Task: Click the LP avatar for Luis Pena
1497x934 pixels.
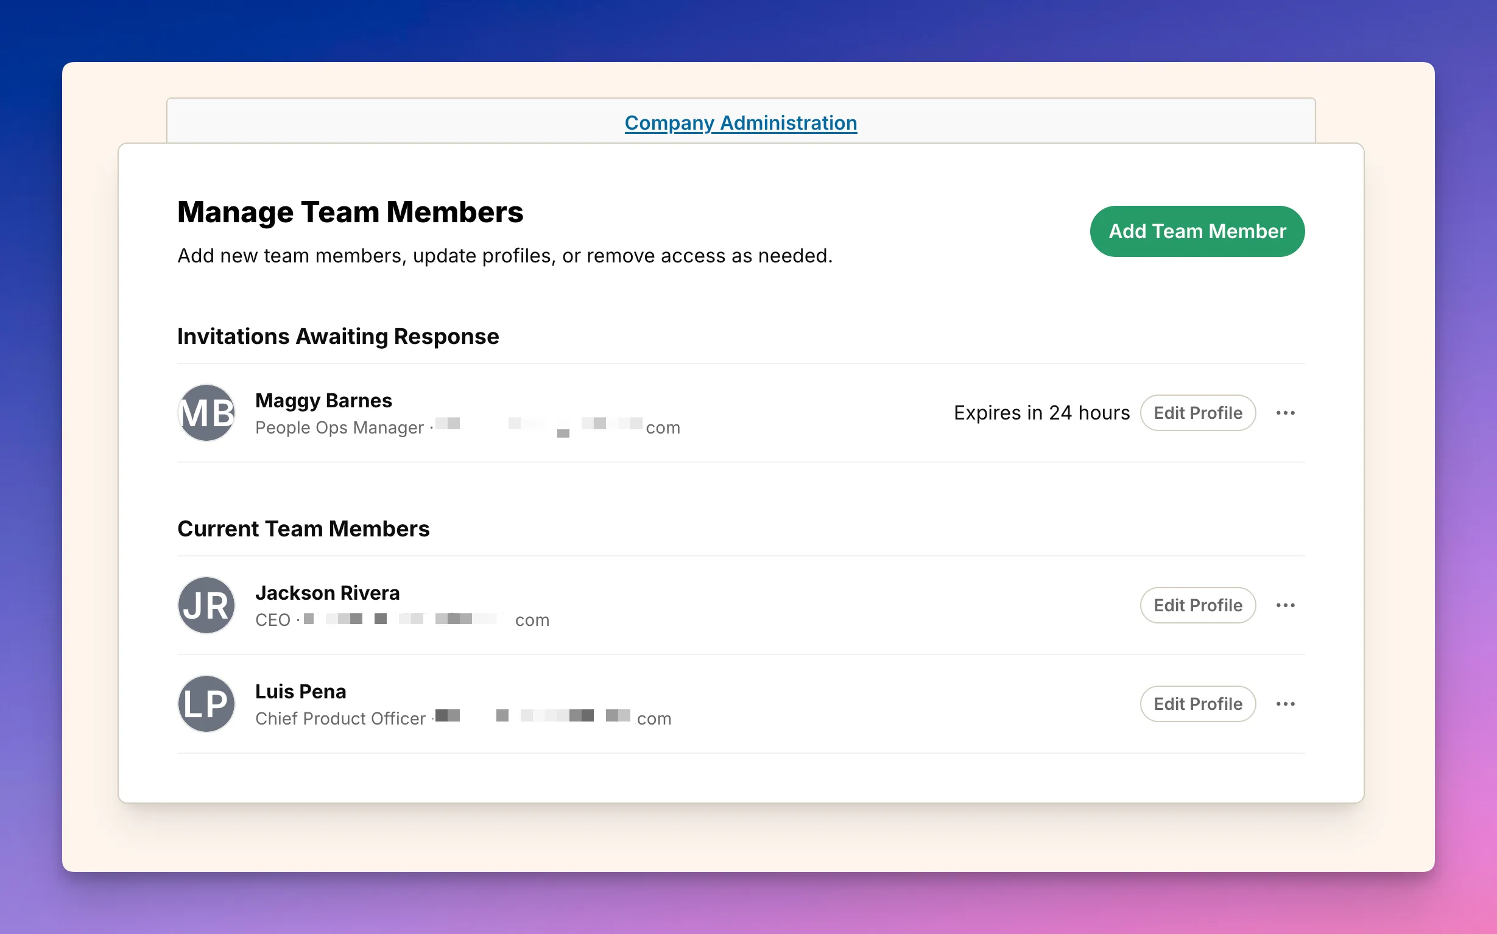Action: [206, 704]
